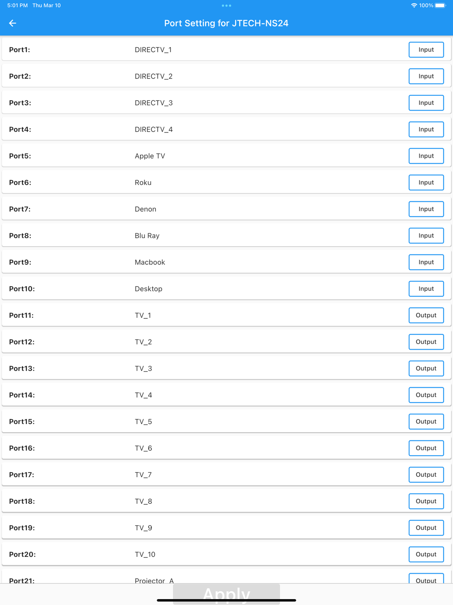Toggle Port1 Input direction button
The image size is (453, 605).
[x=426, y=50]
